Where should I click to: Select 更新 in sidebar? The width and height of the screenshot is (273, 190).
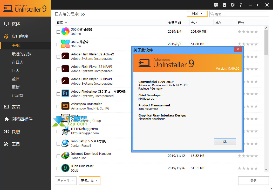pos(26,87)
